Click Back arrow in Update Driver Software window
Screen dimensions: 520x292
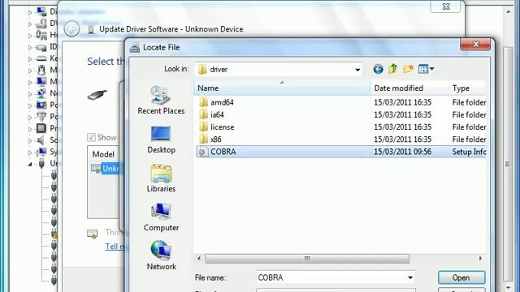(71, 29)
